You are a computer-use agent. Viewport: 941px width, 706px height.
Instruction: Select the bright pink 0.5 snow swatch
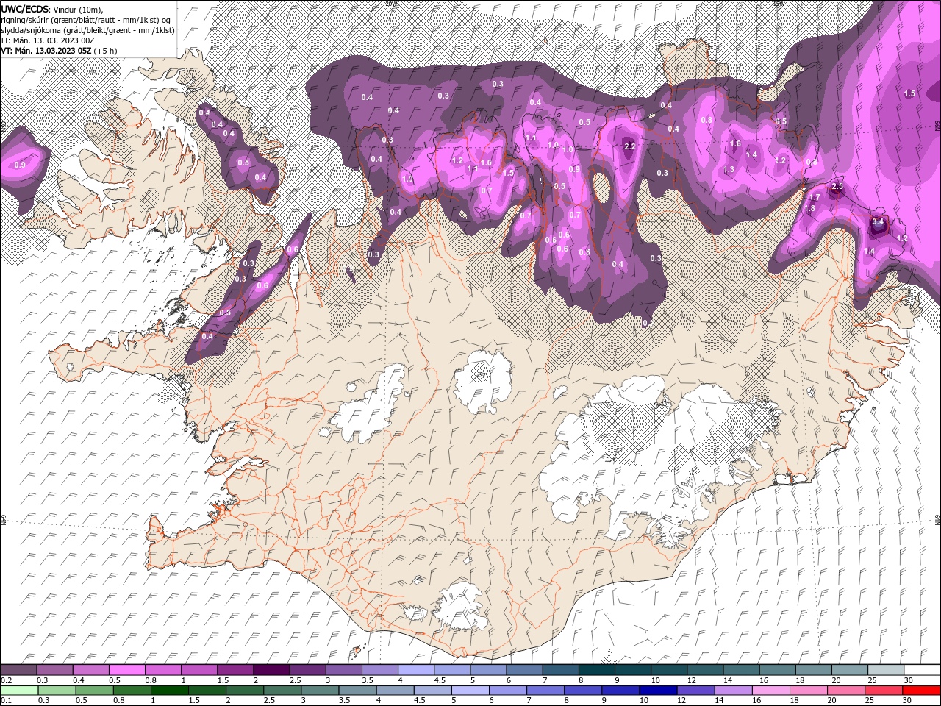click(x=127, y=670)
